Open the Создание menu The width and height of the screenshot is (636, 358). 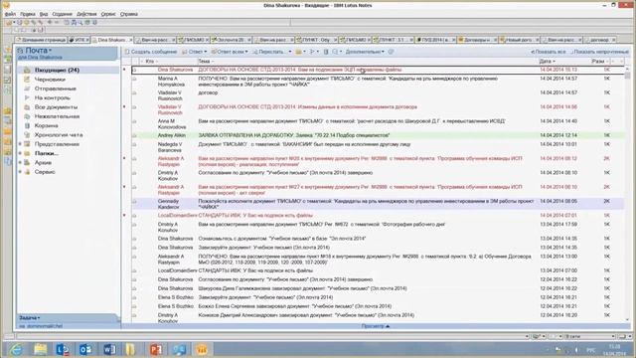(x=62, y=14)
